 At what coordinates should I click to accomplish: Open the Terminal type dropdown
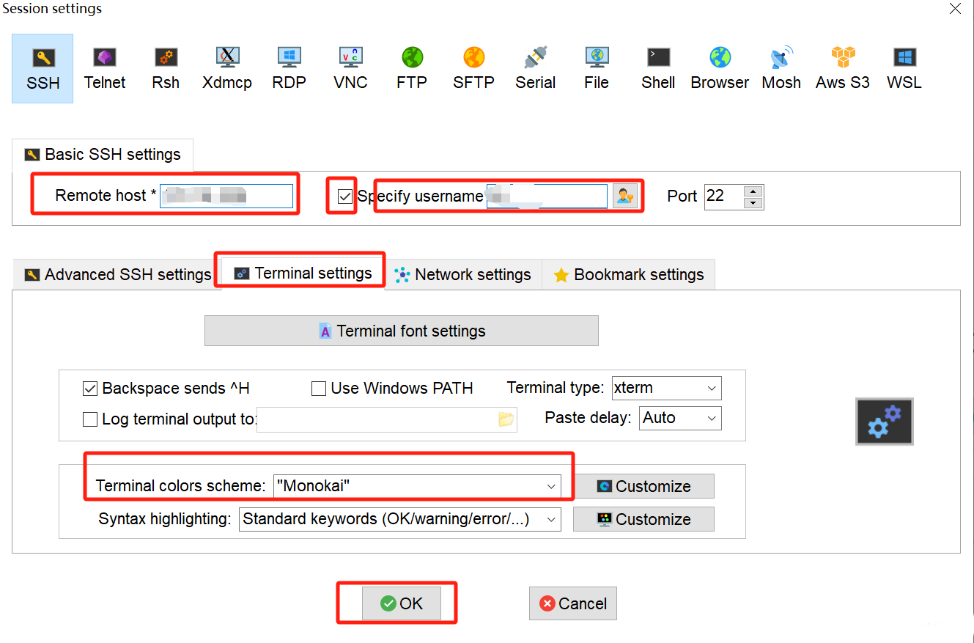click(666, 388)
